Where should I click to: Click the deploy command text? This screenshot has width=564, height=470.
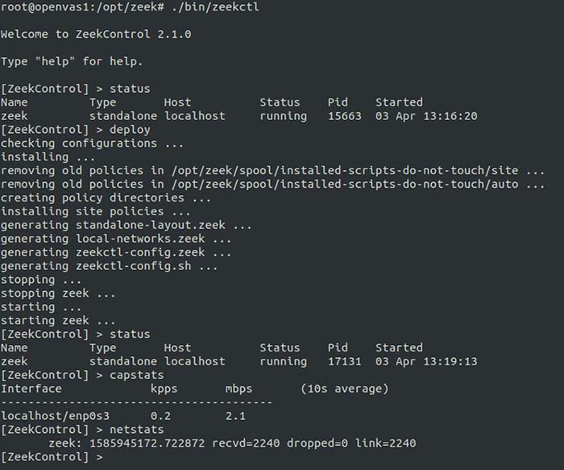coord(130,130)
